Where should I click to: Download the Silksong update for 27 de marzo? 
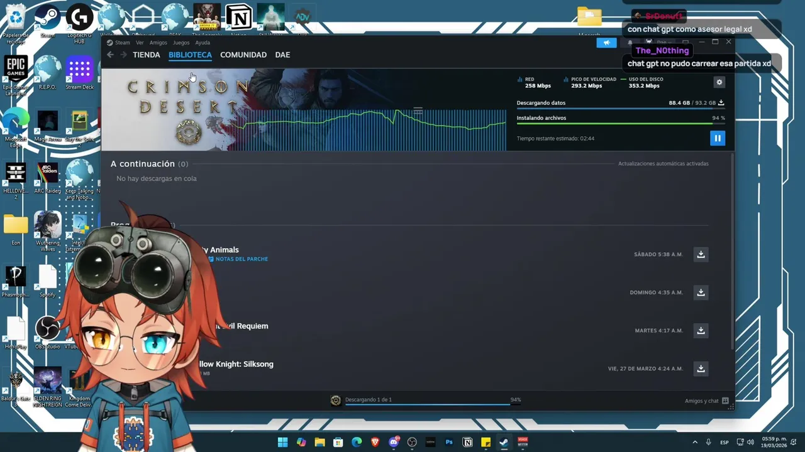701,369
